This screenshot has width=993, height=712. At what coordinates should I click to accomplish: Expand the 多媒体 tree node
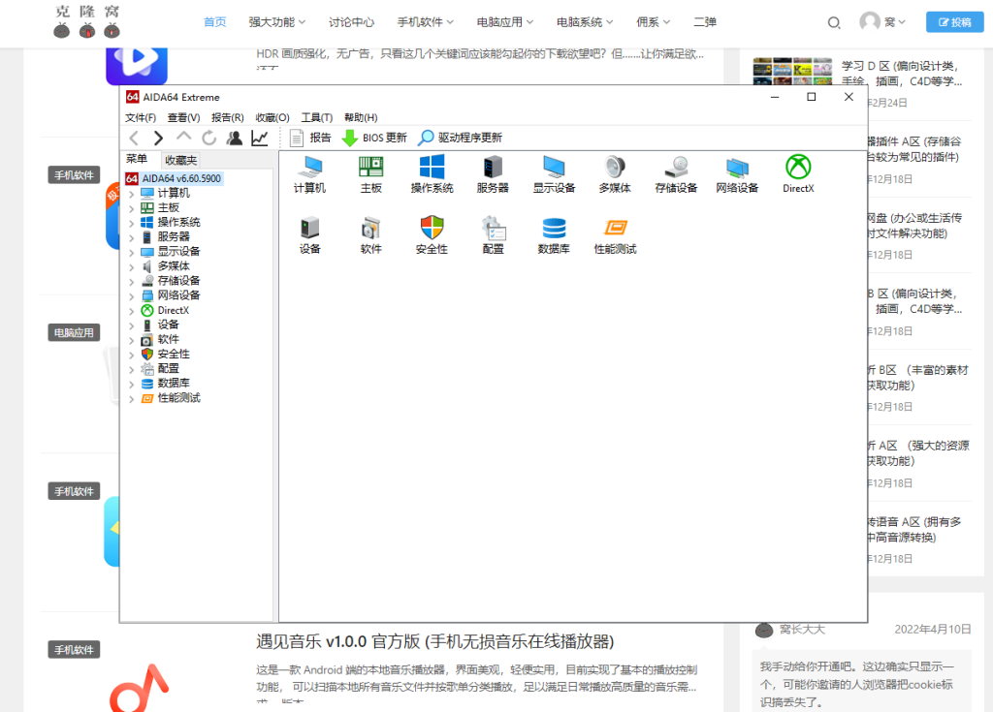[132, 266]
